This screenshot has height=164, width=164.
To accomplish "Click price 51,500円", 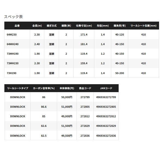I will pyautogui.click(x=67, y=126).
